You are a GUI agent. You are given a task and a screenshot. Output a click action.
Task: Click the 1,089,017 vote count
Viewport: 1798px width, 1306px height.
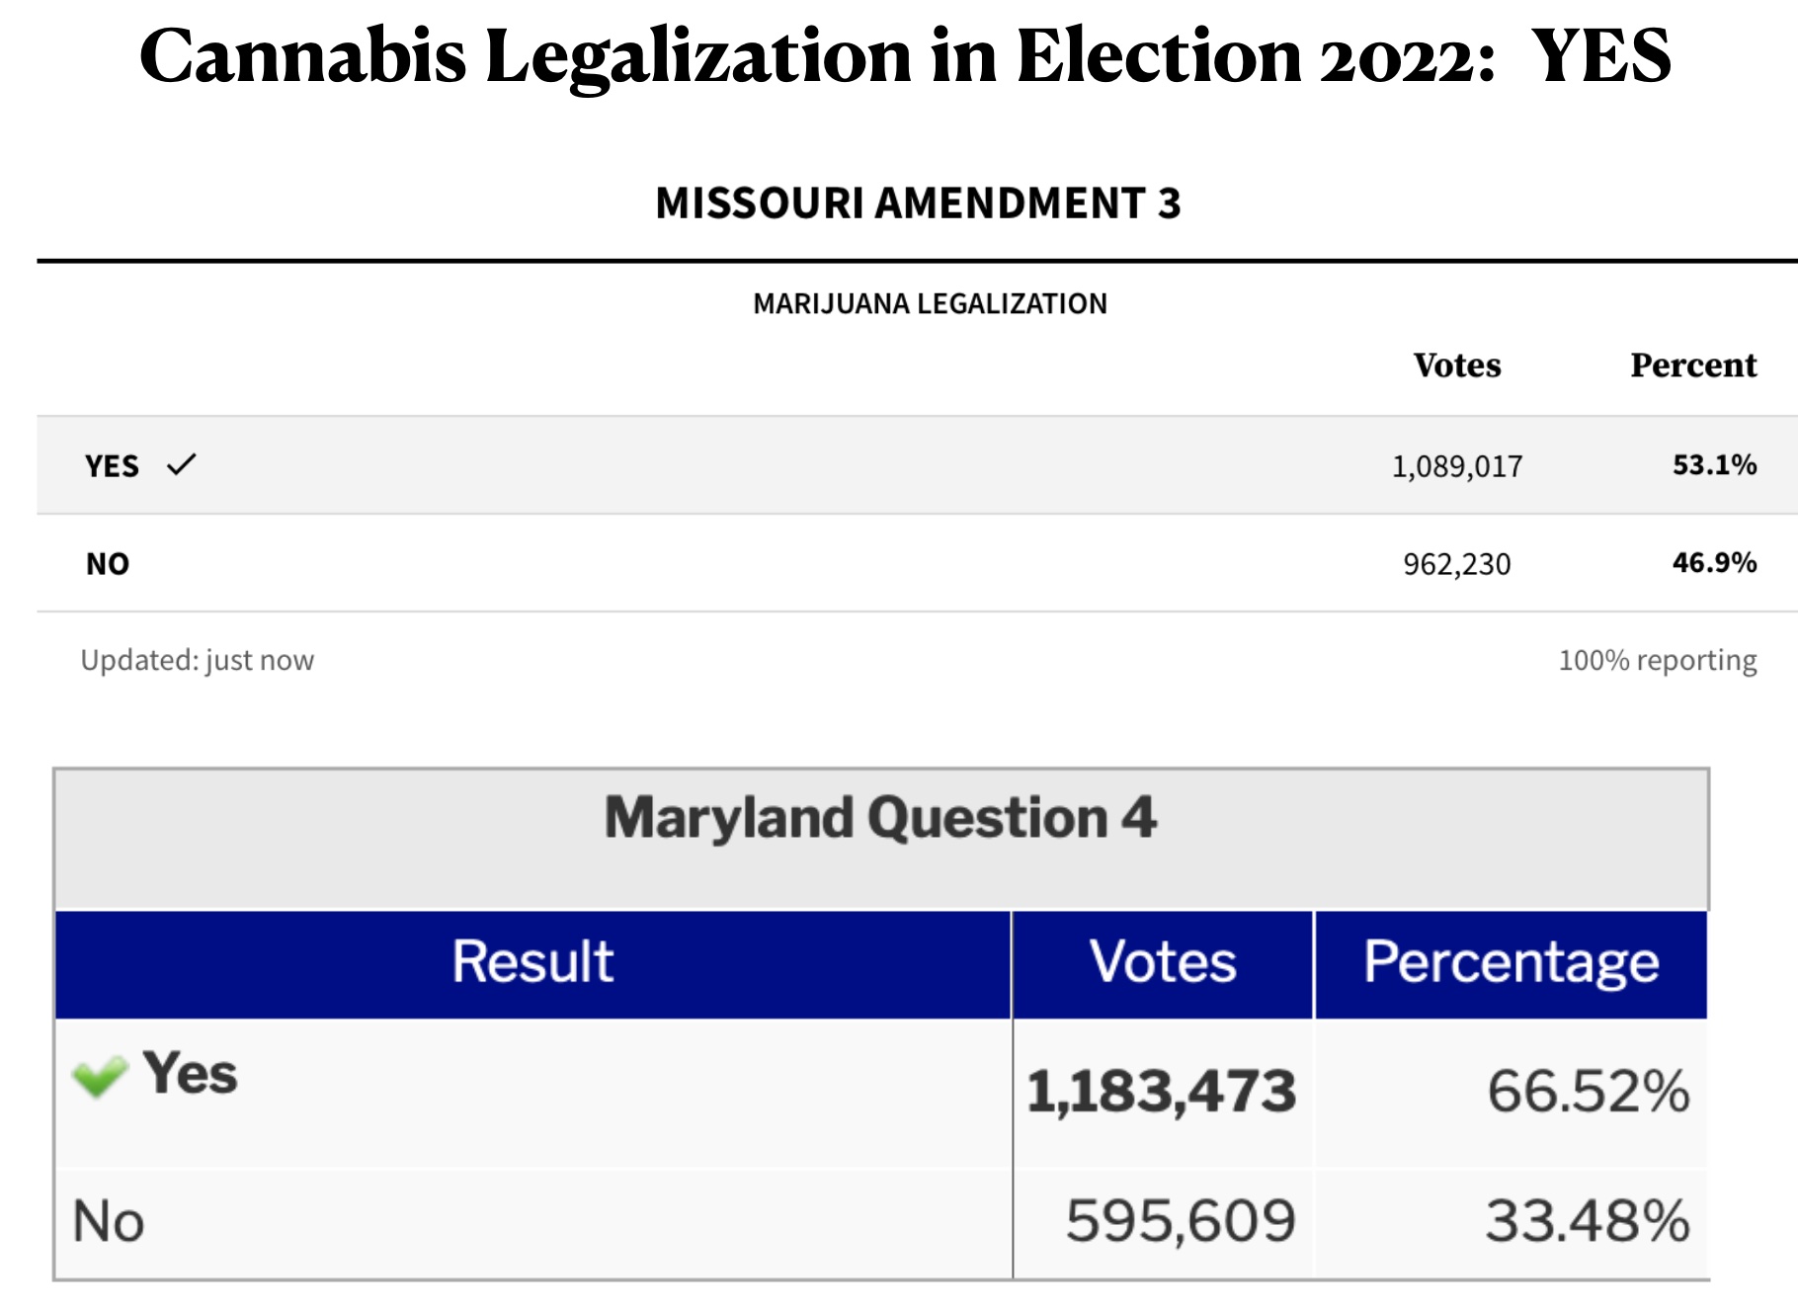pyautogui.click(x=1457, y=466)
